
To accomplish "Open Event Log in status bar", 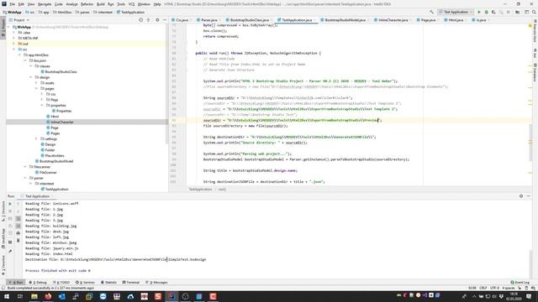I will pyautogui.click(x=520, y=283).
